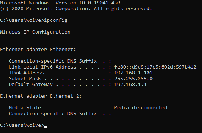Click the Microsoft Corporation copyright line
This screenshot has height=133, width=202.
(x=76, y=9)
